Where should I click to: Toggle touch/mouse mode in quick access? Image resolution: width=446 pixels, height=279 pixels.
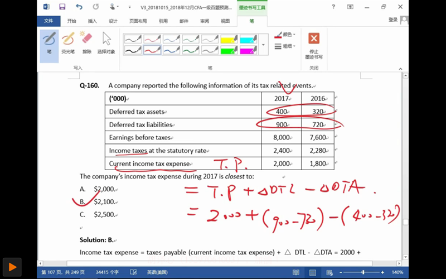(x=114, y=7)
